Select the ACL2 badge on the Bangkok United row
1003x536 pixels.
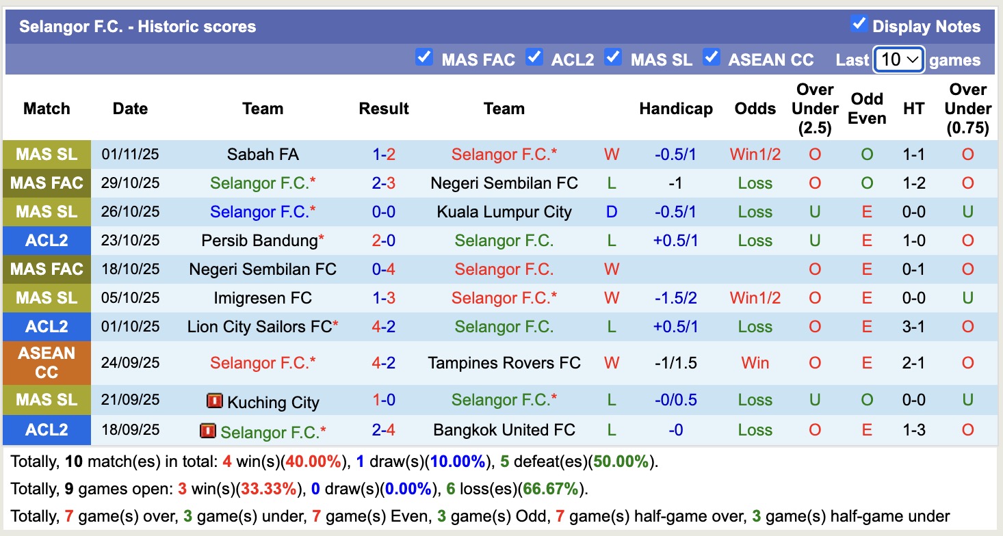point(46,430)
